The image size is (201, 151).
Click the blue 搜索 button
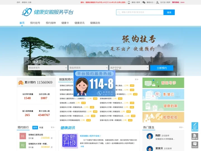pos(169,12)
